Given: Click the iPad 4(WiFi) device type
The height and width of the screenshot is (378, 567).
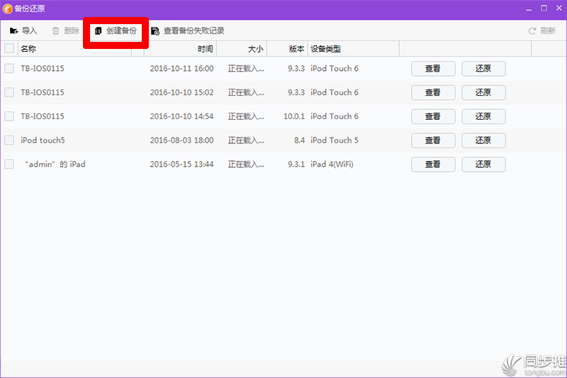Looking at the screenshot, I should click(332, 164).
